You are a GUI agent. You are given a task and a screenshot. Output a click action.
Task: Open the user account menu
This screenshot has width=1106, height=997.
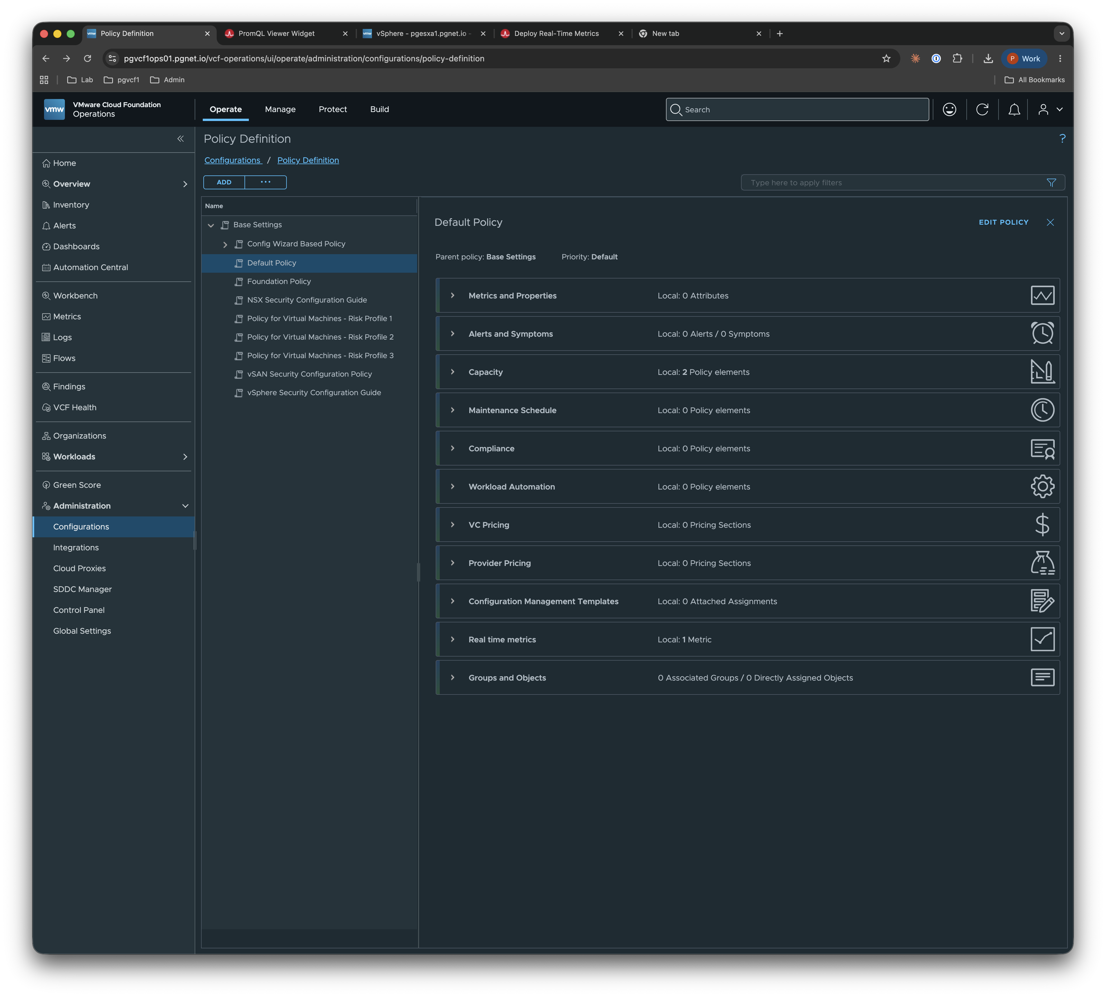click(x=1050, y=109)
